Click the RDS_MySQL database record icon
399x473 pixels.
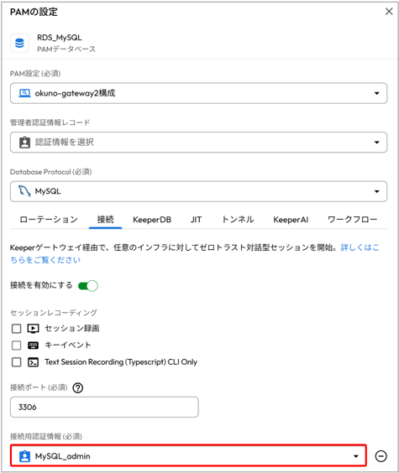(x=19, y=43)
